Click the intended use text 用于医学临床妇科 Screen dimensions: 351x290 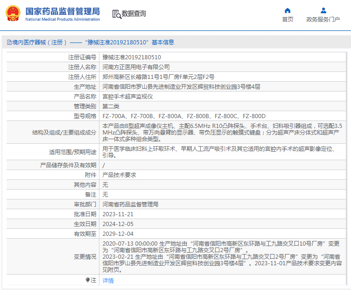click(x=219, y=152)
